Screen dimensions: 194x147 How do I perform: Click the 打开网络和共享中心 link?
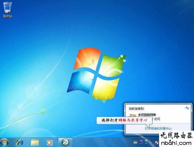click(x=158, y=129)
